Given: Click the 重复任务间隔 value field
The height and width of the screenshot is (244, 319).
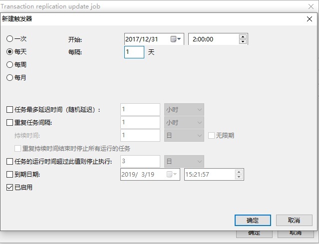Looking at the screenshot, I should 140,123.
